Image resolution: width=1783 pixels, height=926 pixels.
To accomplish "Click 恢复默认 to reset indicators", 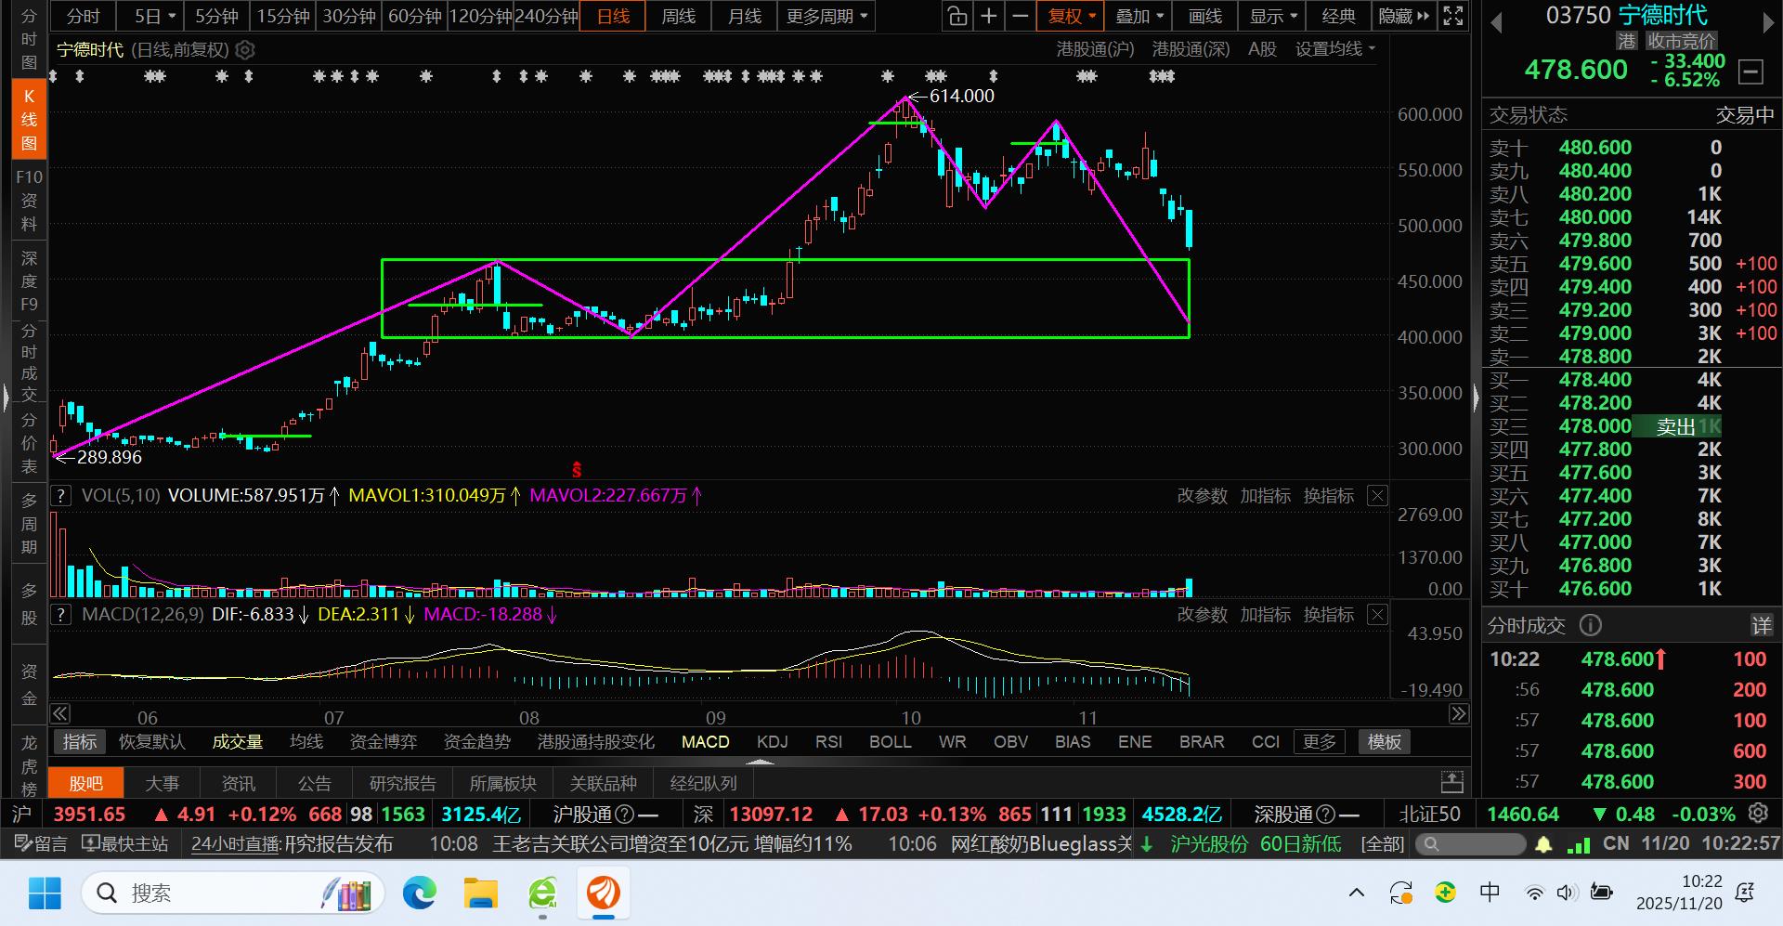I will coord(152,742).
